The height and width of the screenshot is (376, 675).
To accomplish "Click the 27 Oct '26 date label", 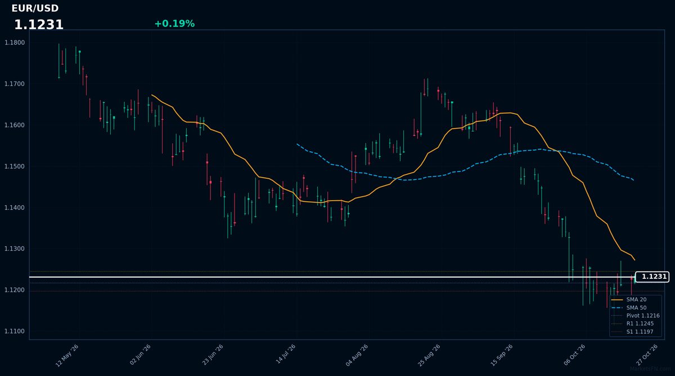I will [x=646, y=355].
